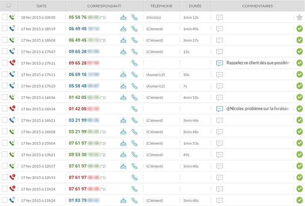Download recording of the 12h57 call
The image size is (305, 206).
pos(123,166)
